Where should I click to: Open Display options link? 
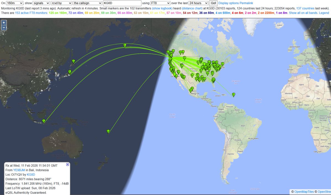point(229,3)
